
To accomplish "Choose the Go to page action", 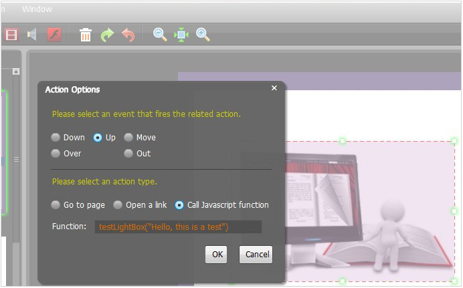I will [56, 205].
